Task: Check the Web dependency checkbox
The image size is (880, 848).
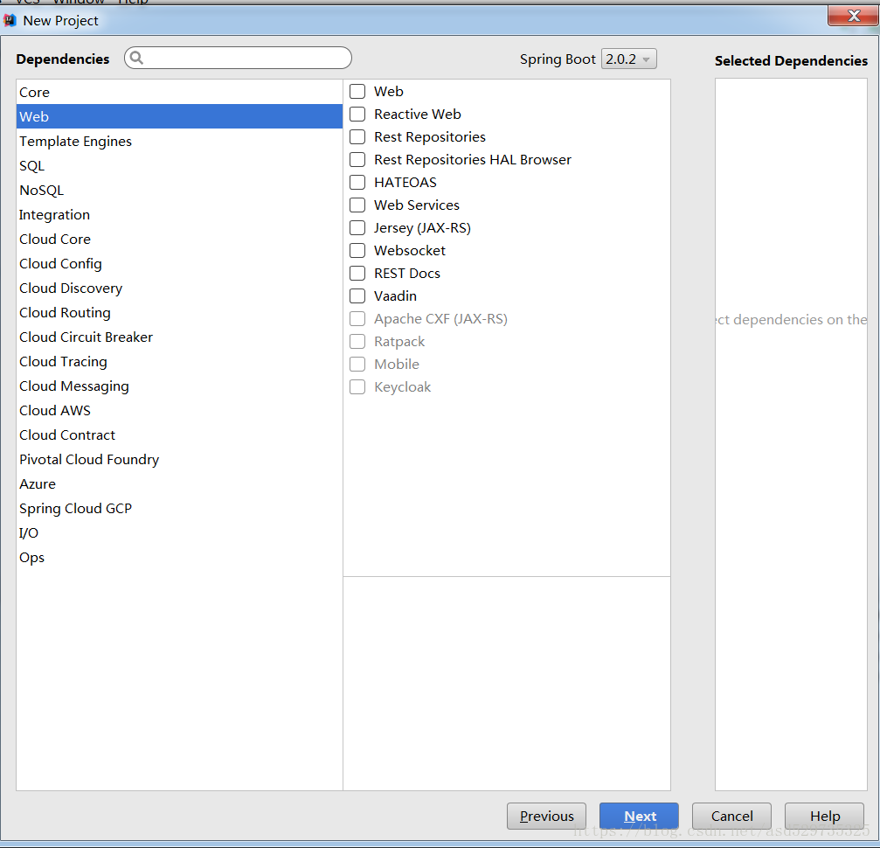Action: [x=357, y=91]
